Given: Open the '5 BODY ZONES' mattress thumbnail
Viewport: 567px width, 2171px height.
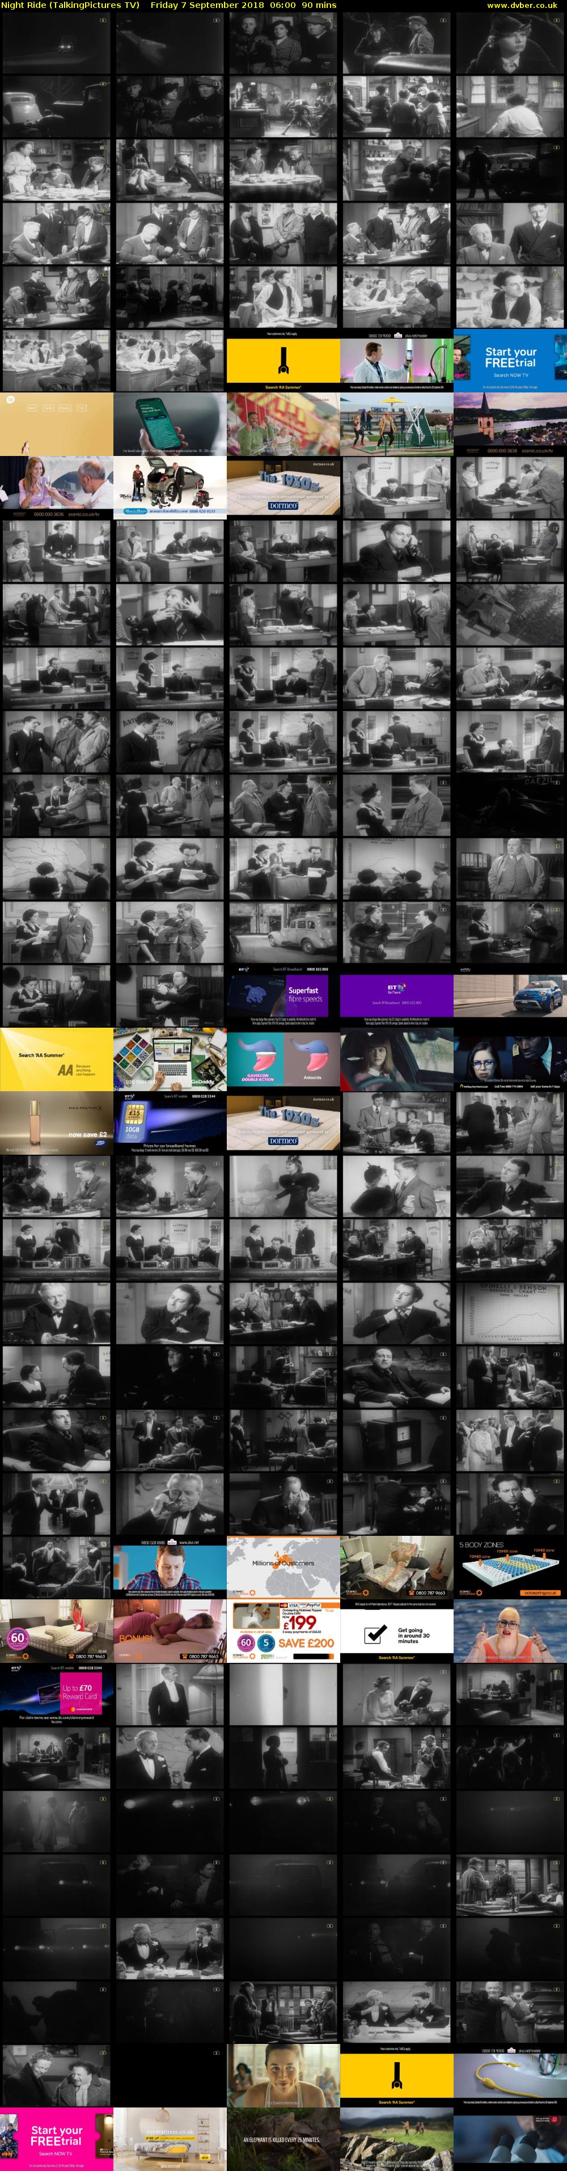Looking at the screenshot, I should 510,1567.
